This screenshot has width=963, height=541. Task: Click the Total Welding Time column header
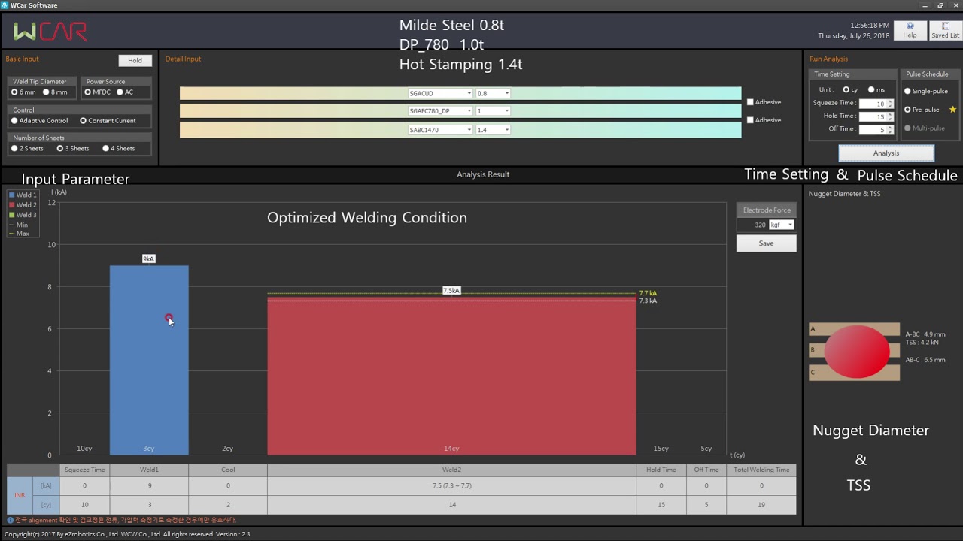pyautogui.click(x=761, y=470)
